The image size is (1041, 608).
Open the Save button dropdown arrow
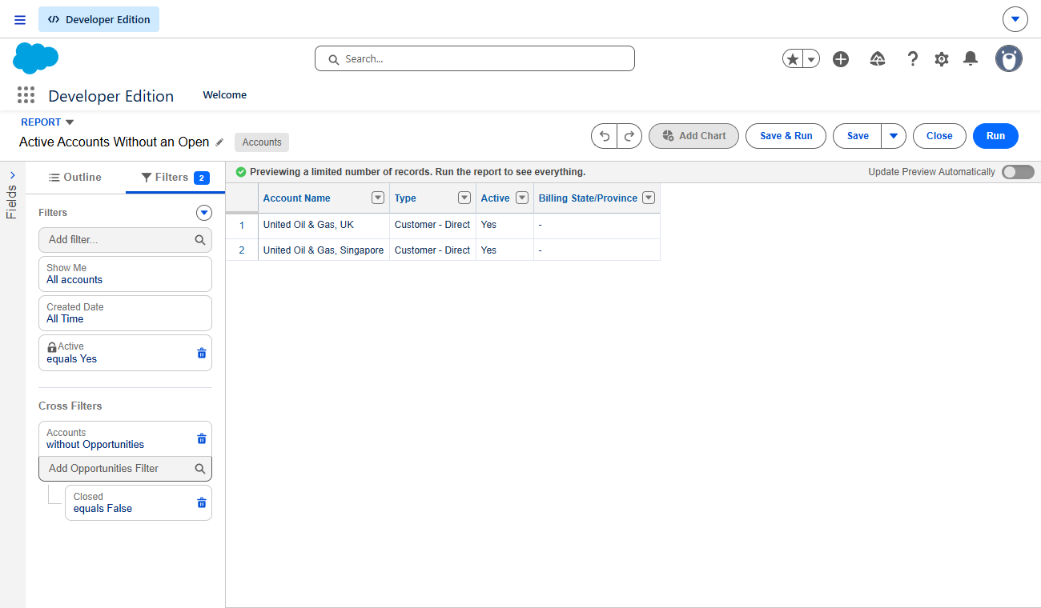(x=894, y=136)
